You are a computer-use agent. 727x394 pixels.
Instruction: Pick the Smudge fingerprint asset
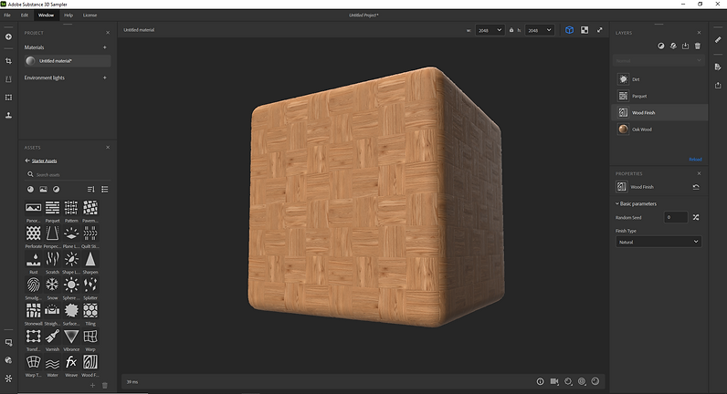click(34, 285)
